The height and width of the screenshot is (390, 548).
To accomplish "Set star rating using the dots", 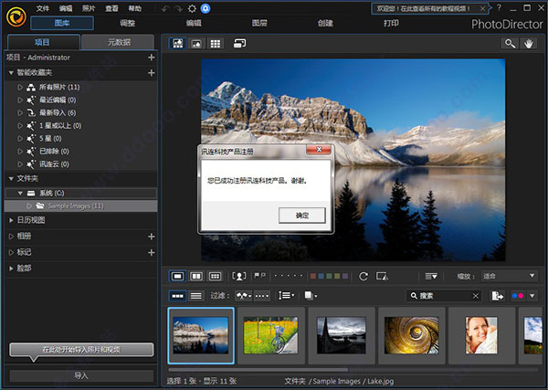I will (x=289, y=276).
